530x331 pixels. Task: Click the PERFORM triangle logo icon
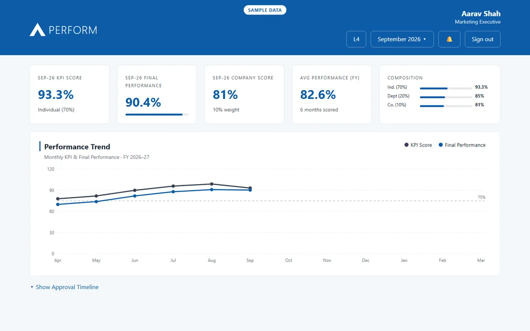(x=38, y=30)
